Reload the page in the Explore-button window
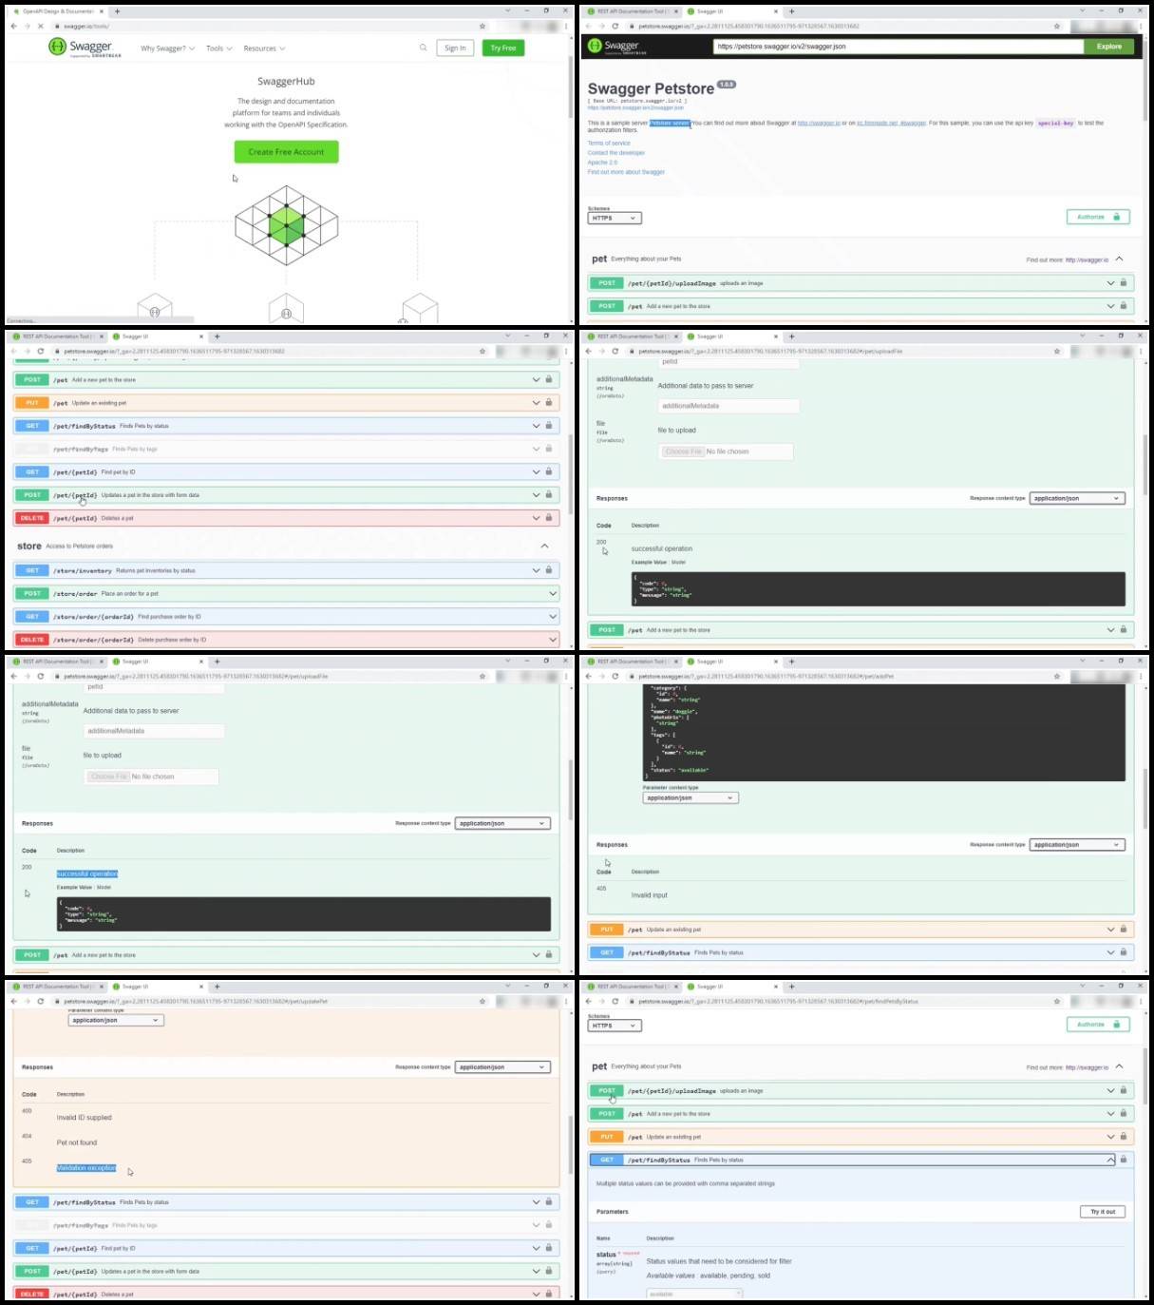This screenshot has width=1154, height=1305. click(x=615, y=26)
